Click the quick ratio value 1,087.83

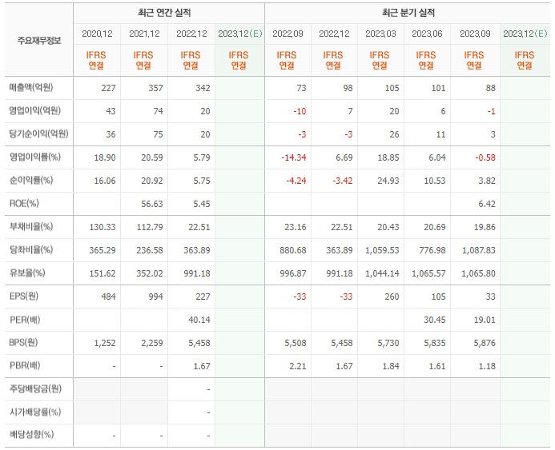(479, 250)
